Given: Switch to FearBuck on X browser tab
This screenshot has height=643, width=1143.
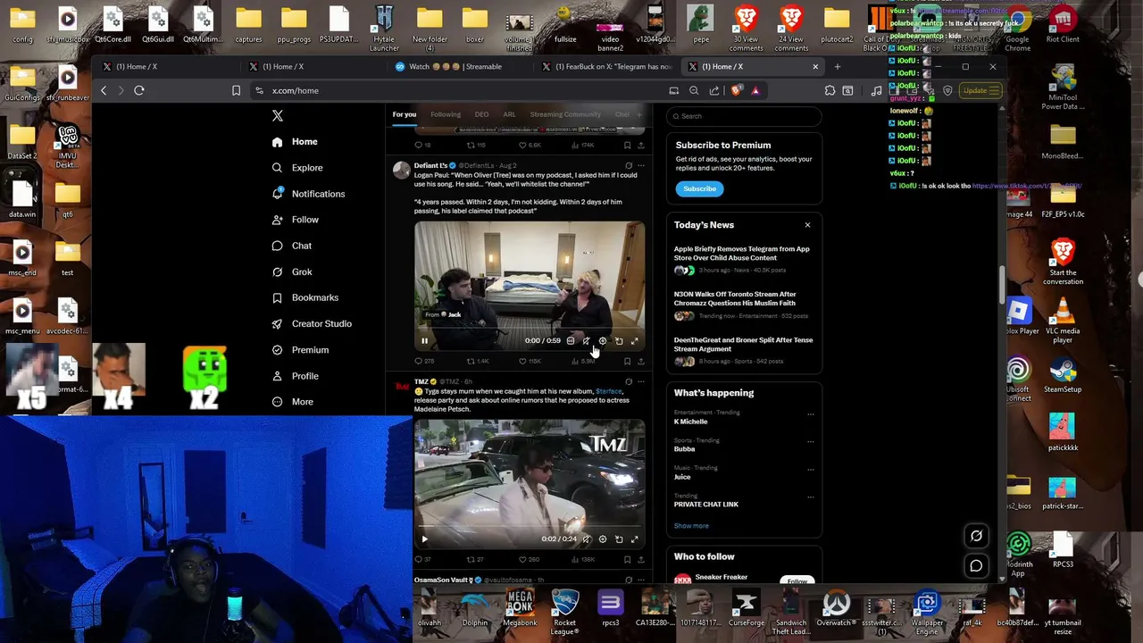Looking at the screenshot, I should [607, 67].
